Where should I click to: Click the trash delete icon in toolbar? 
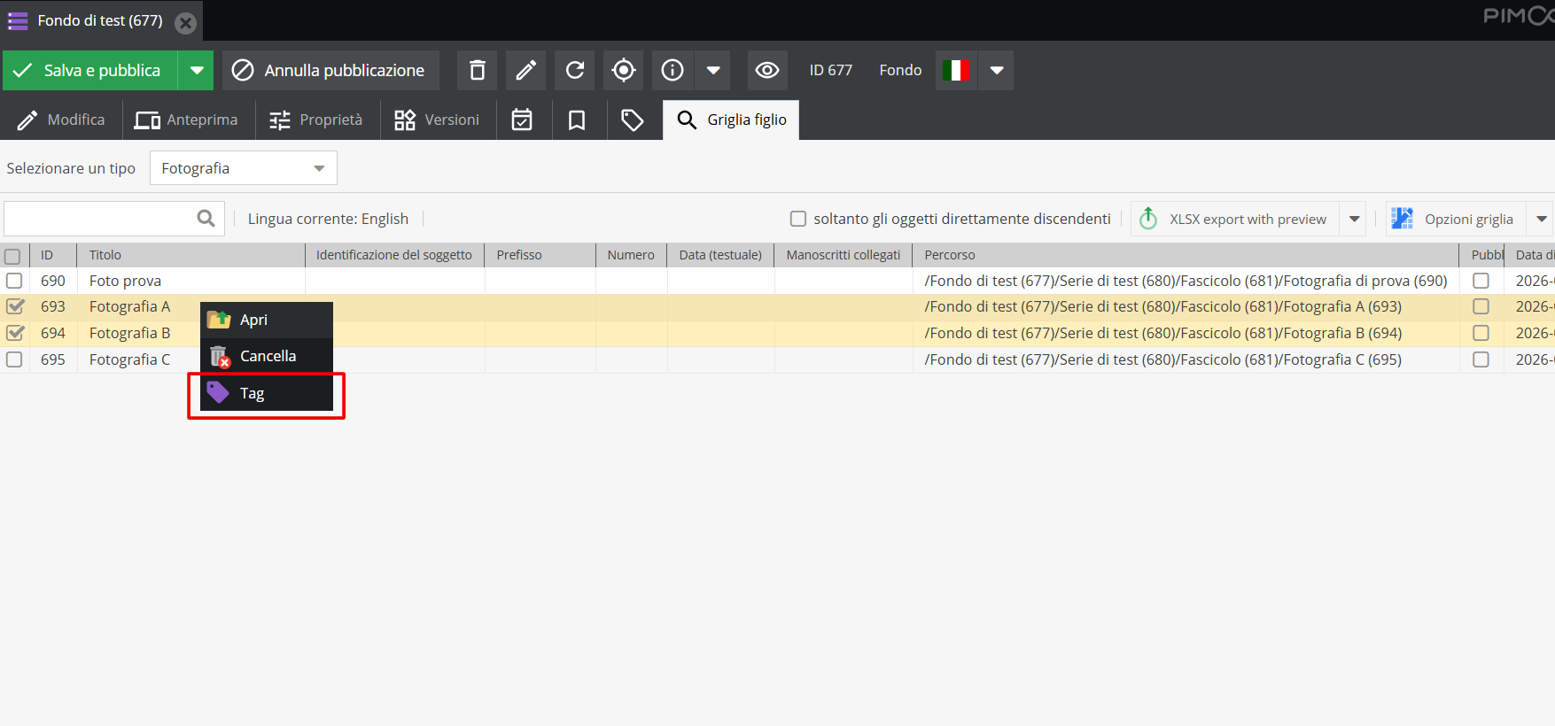point(477,70)
